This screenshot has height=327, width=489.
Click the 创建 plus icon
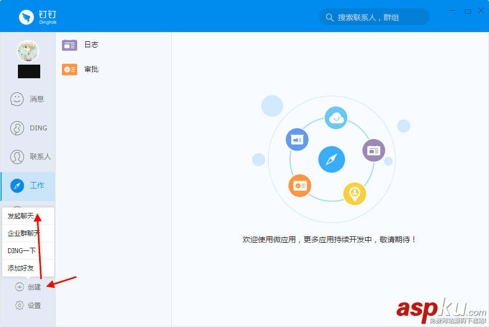point(20,287)
